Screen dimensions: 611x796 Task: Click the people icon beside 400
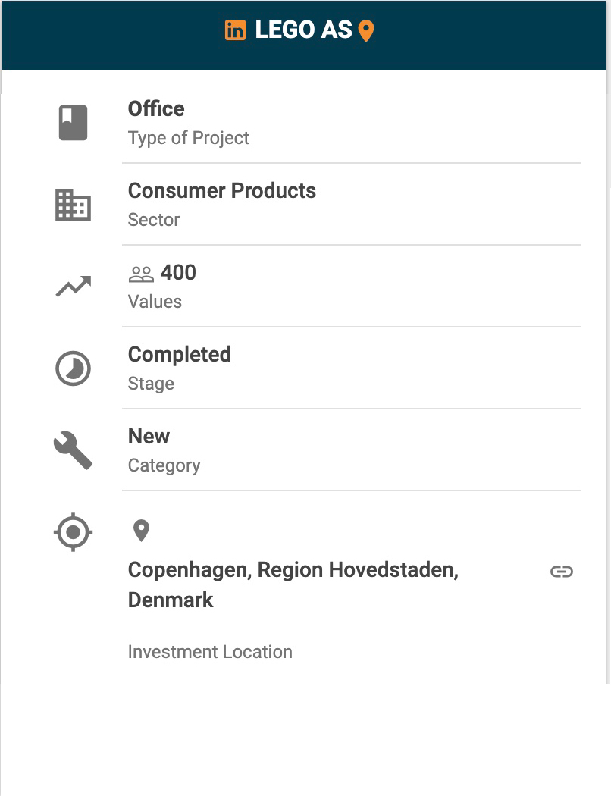click(x=141, y=274)
